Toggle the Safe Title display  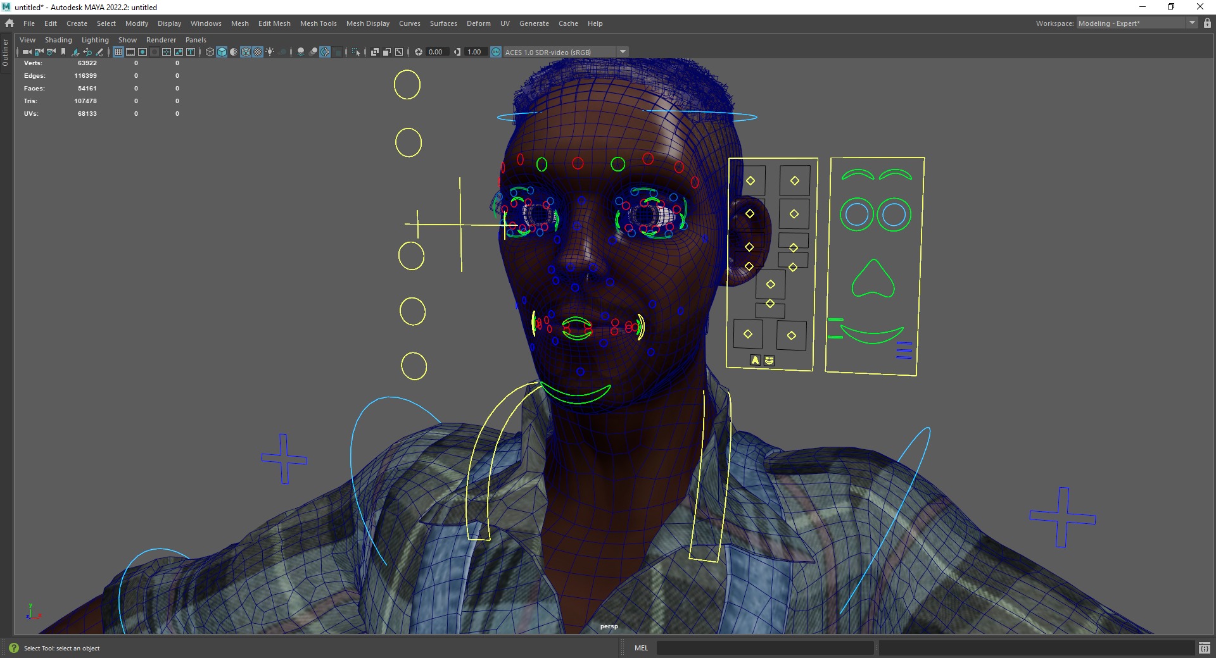click(191, 52)
